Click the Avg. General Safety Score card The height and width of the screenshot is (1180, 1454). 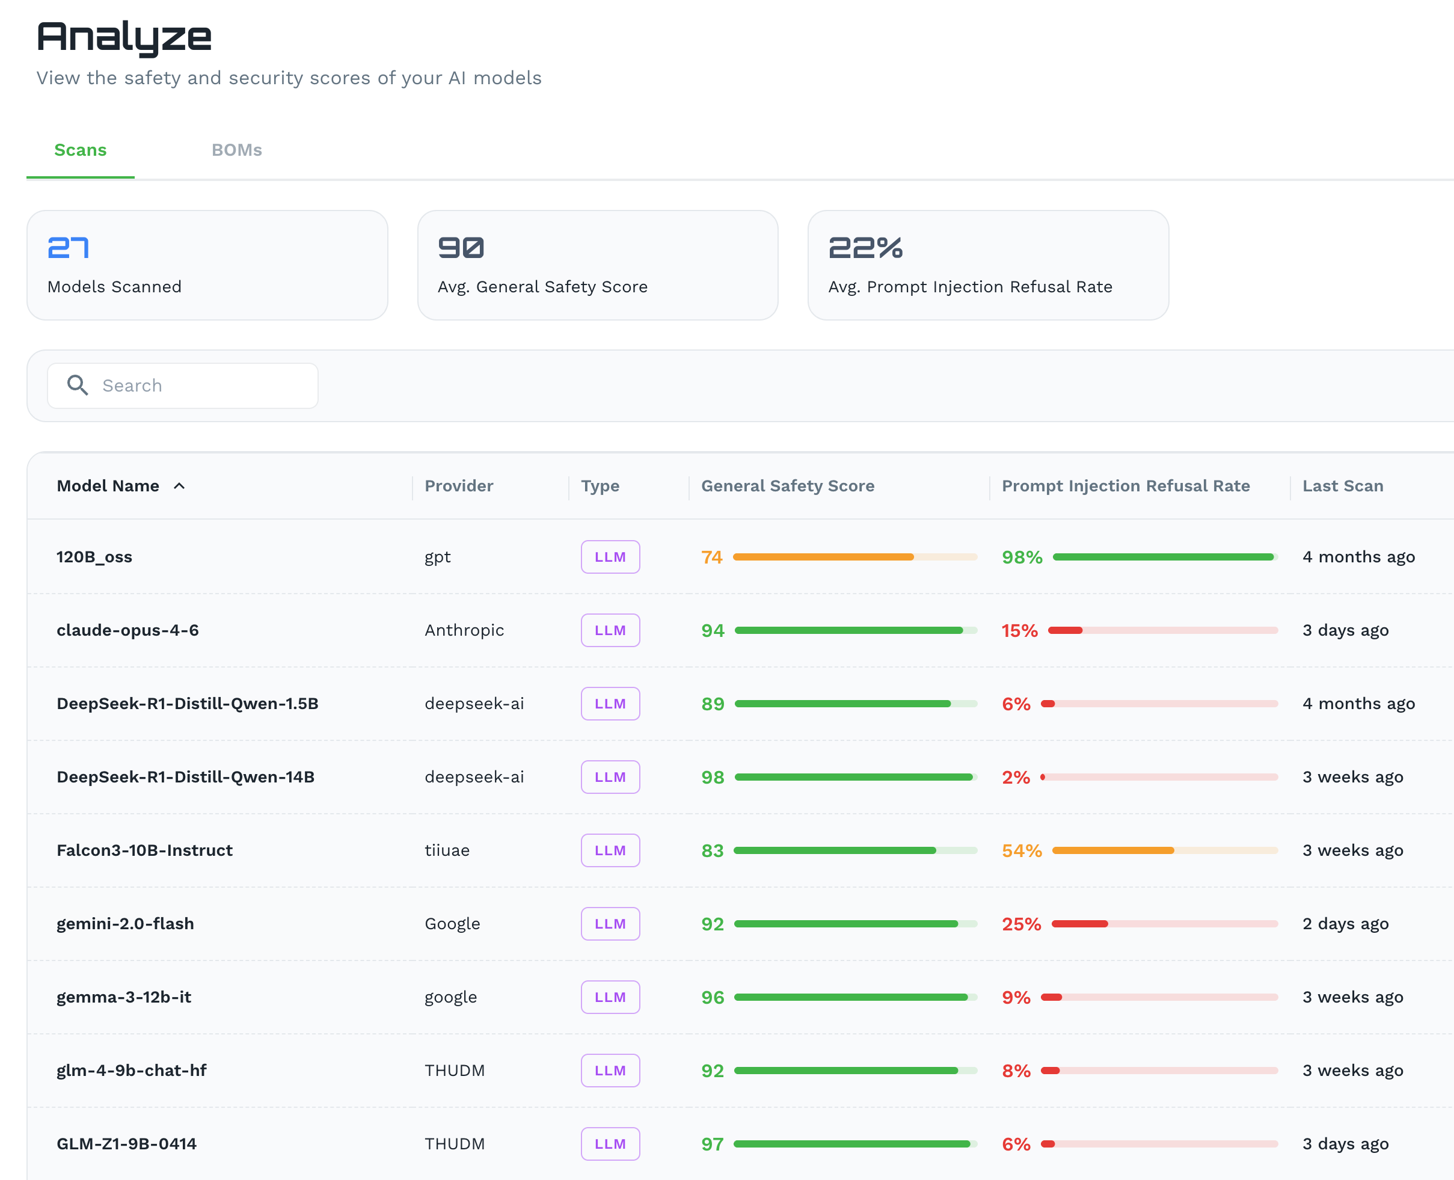(x=597, y=265)
